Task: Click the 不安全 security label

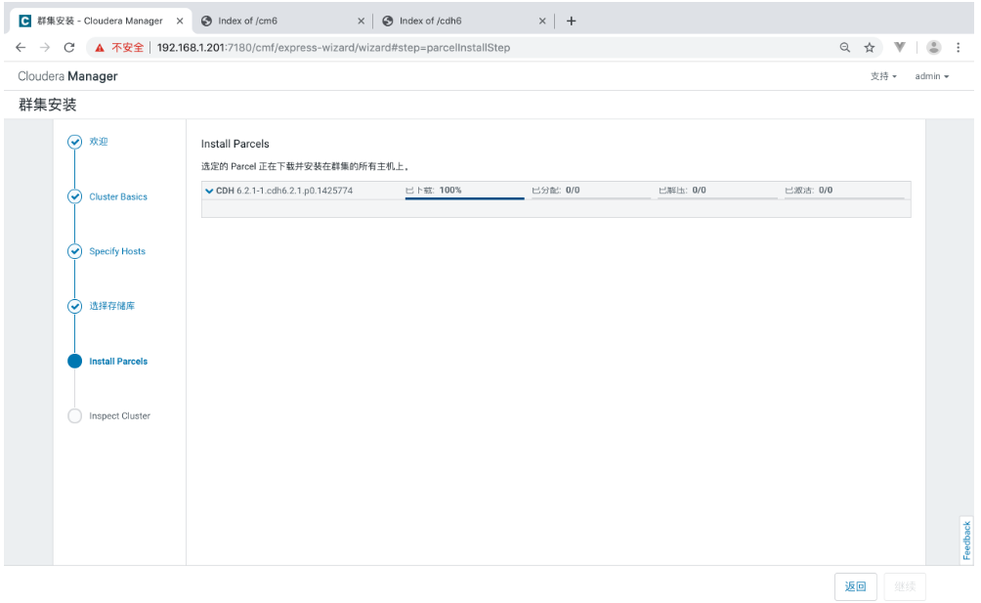Action: [x=128, y=48]
